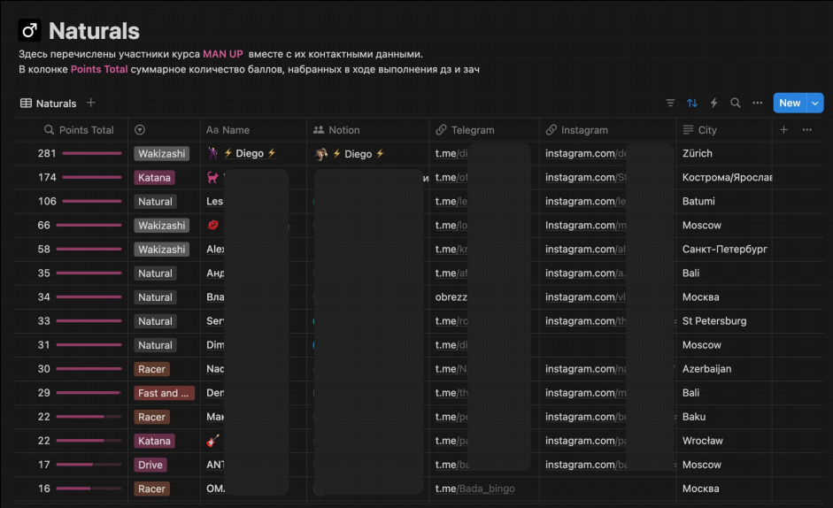
Task: Click the Fast and ... tag
Action: click(x=163, y=393)
